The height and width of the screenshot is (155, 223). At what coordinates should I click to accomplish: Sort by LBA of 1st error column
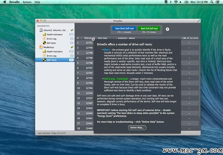tap(190, 38)
